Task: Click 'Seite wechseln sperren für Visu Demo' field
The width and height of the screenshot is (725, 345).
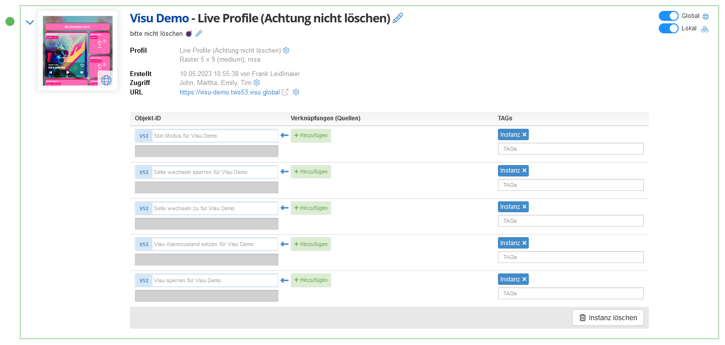Action: tap(215, 172)
